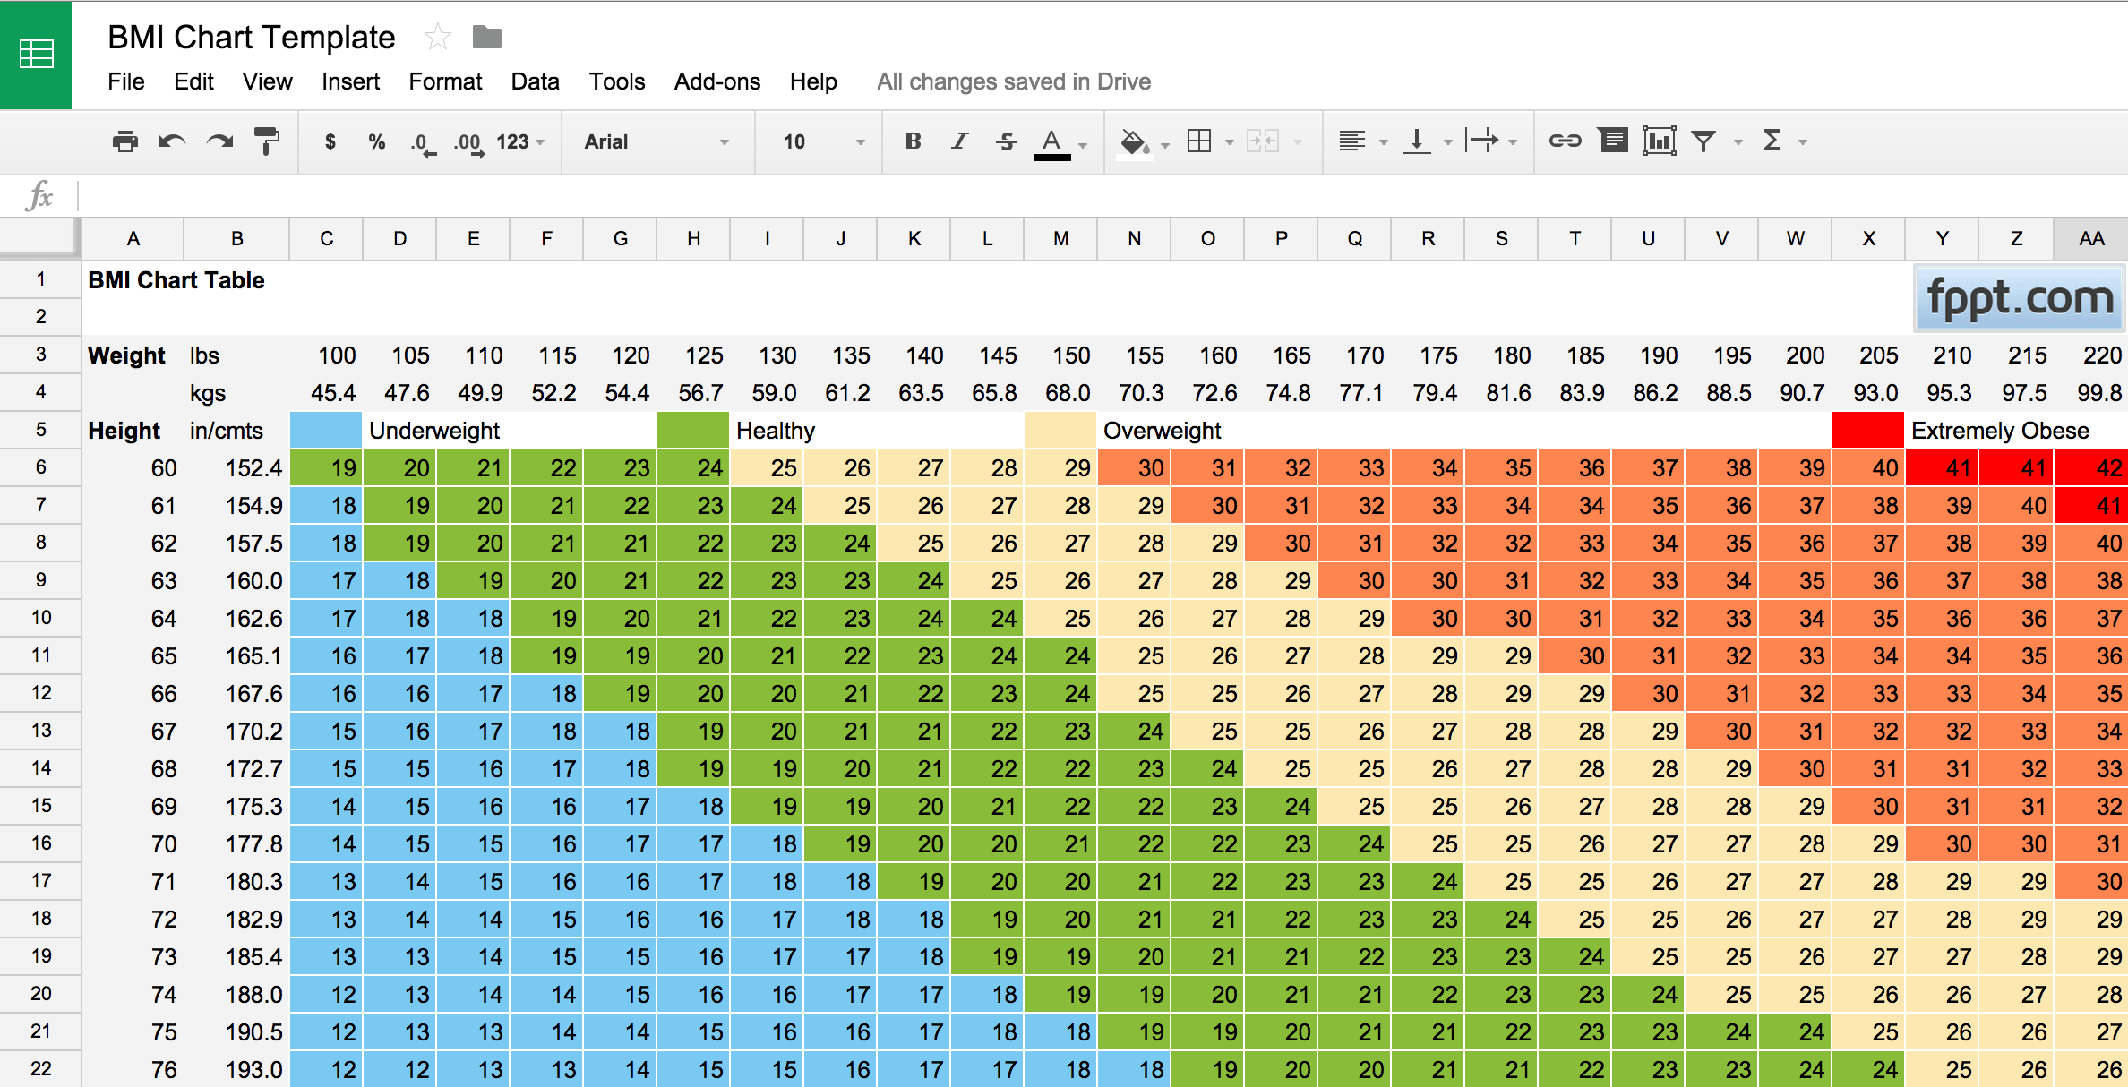Click the Italic formatting icon

[x=958, y=140]
